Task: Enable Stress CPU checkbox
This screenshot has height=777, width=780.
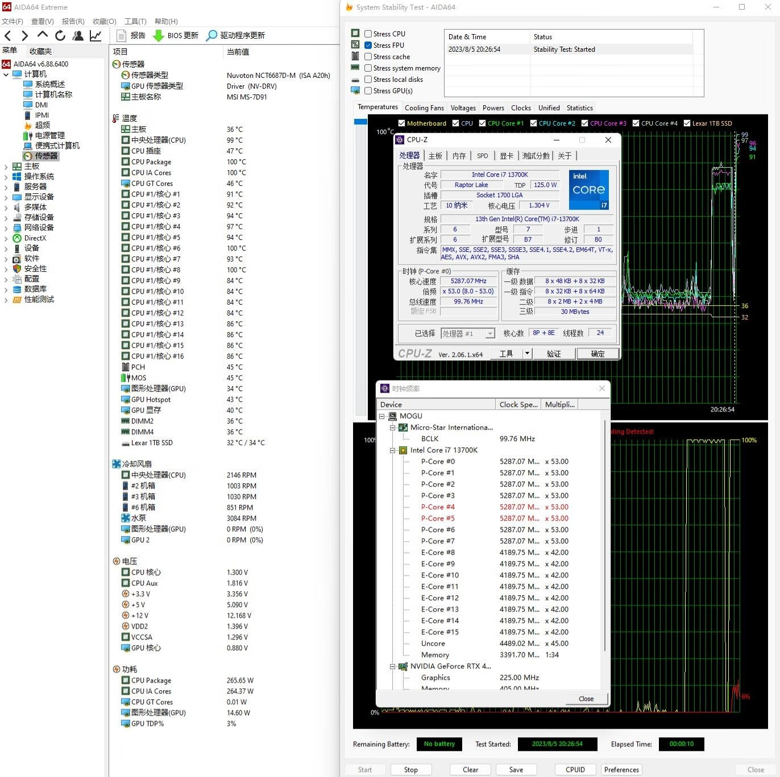Action: coord(368,34)
